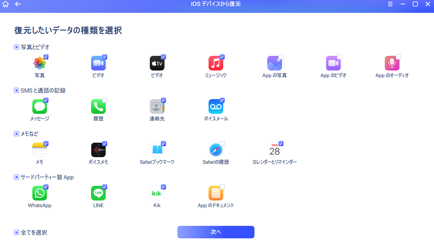Click the 次へ button
The width and height of the screenshot is (434, 242).
[216, 232]
